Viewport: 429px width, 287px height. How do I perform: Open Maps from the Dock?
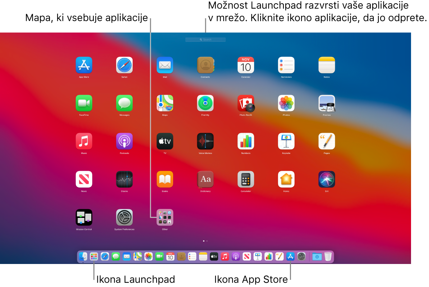pyautogui.click(x=138, y=256)
